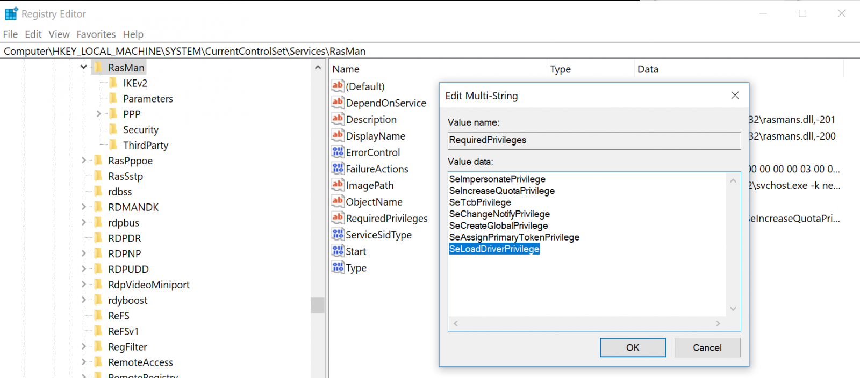Click the tree pane vertical scrollbar thumb
Viewport: 860px width, 378px height.
coord(318,305)
